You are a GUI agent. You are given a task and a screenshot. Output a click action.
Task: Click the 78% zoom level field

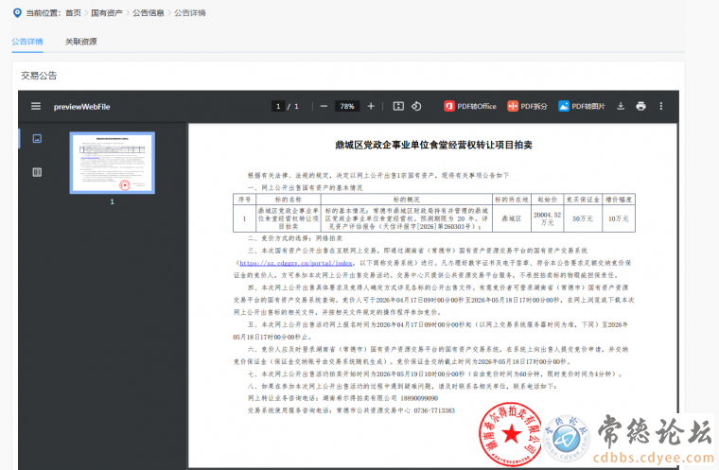[x=347, y=106]
